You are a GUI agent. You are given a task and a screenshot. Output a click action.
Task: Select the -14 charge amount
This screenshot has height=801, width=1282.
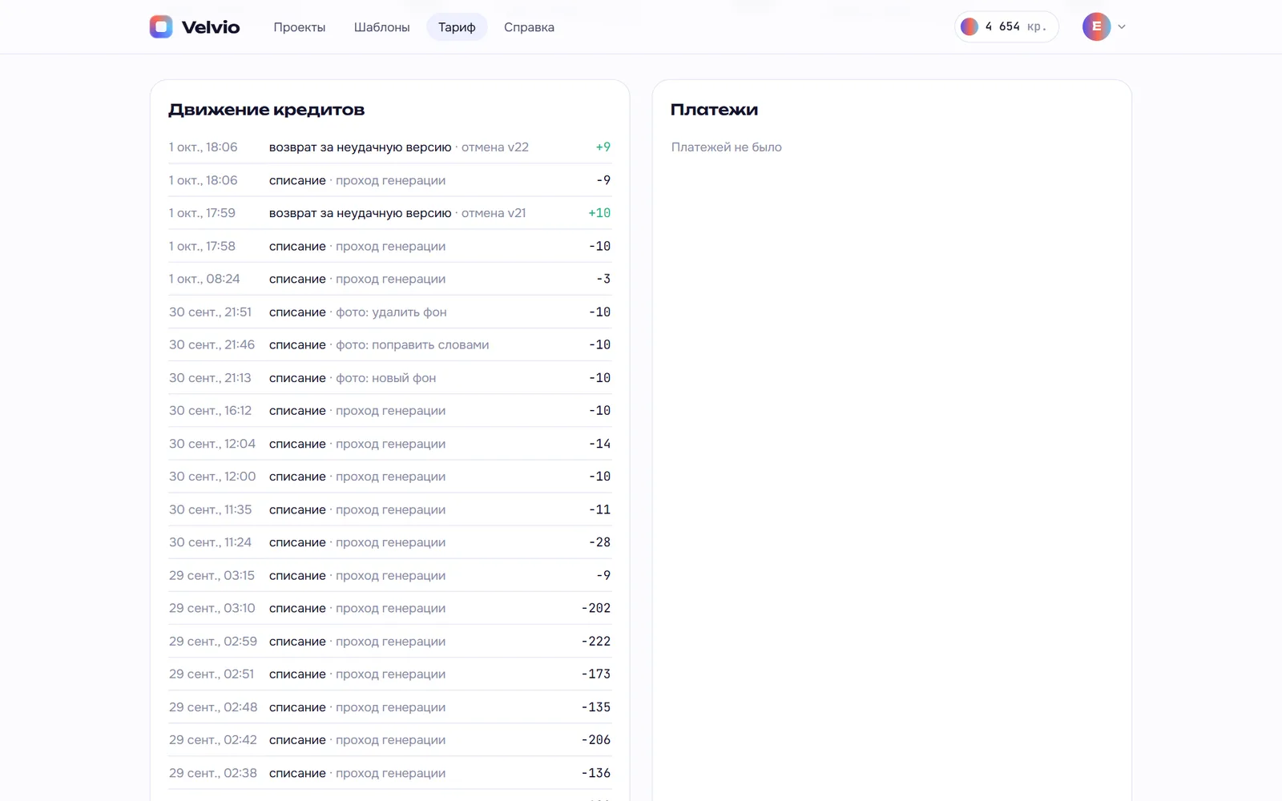599,444
